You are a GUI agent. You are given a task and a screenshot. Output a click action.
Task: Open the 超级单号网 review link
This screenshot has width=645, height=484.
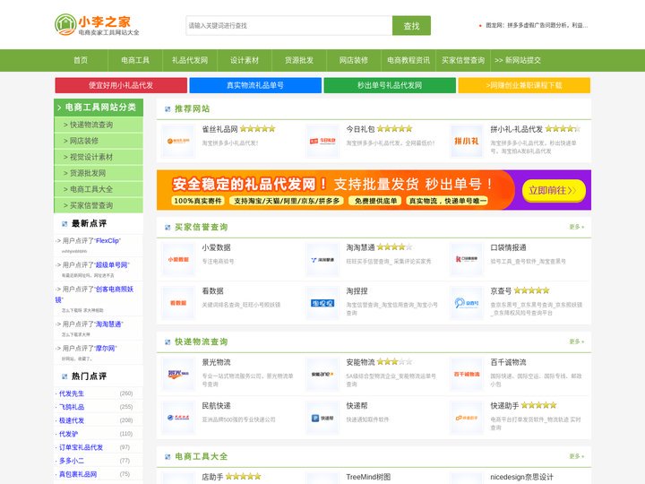(112, 265)
